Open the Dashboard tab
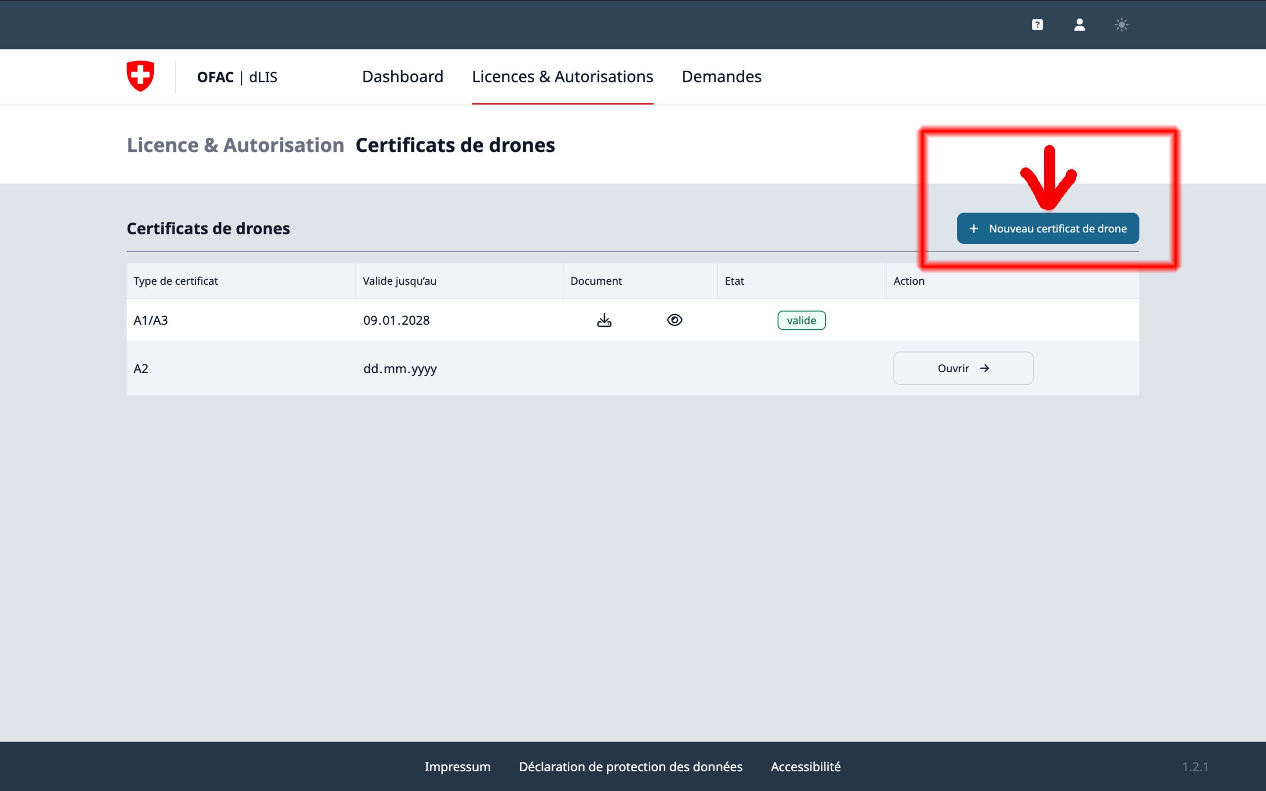This screenshot has height=791, width=1266. tap(402, 76)
